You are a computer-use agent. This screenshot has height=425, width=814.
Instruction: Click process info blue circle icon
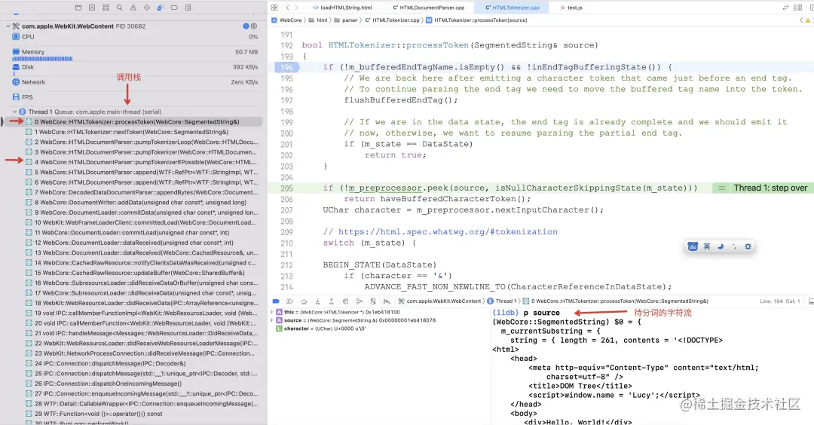pyautogui.click(x=246, y=26)
